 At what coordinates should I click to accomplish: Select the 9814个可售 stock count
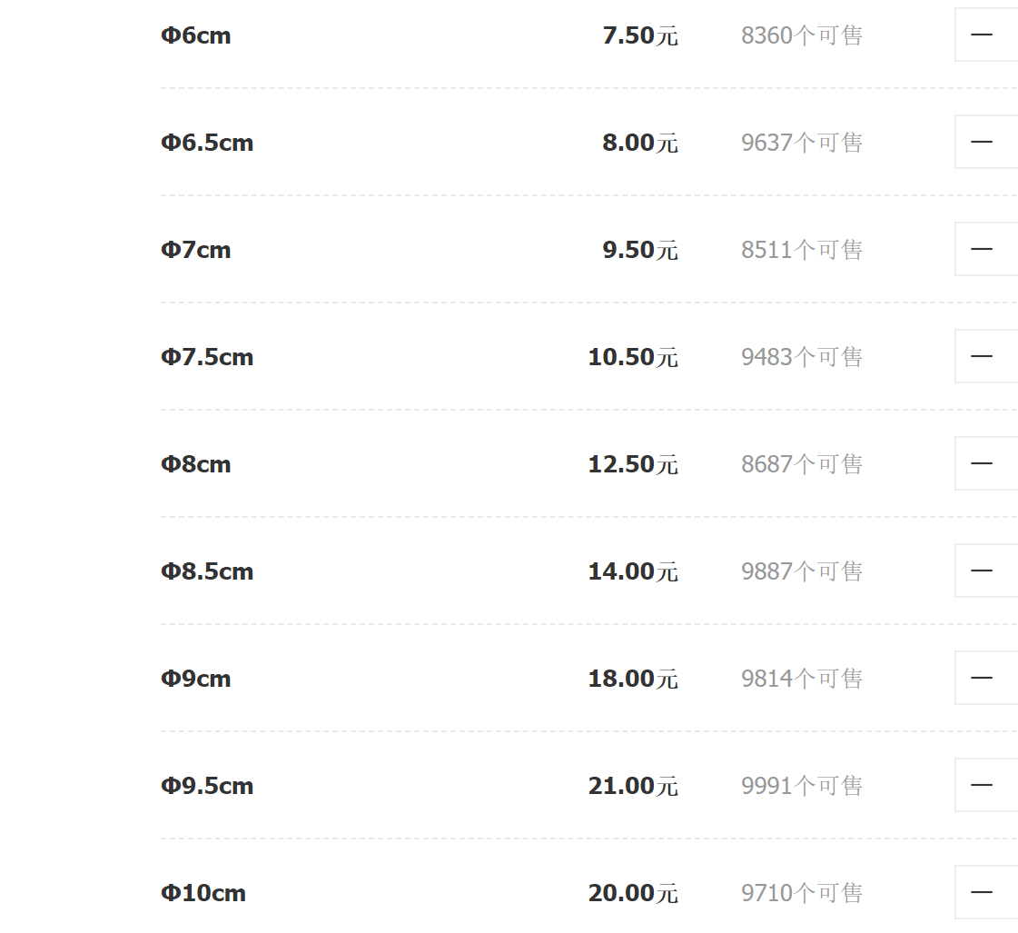click(801, 680)
